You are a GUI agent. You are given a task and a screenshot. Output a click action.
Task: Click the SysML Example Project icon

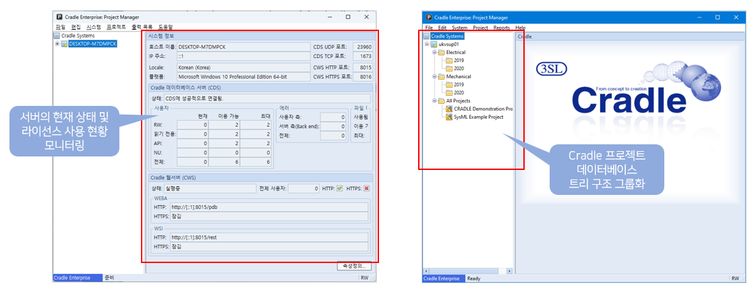449,117
